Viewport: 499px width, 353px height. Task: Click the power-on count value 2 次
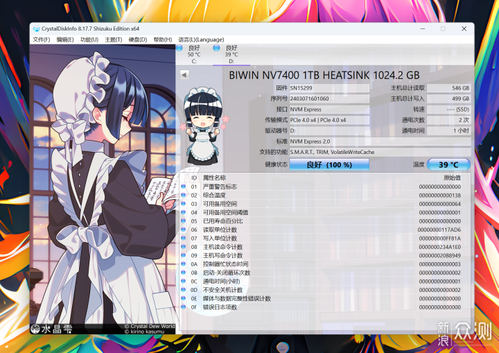pos(448,120)
